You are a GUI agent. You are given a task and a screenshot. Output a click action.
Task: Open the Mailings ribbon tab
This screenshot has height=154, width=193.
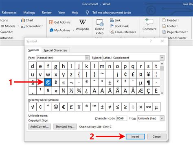point(29,13)
